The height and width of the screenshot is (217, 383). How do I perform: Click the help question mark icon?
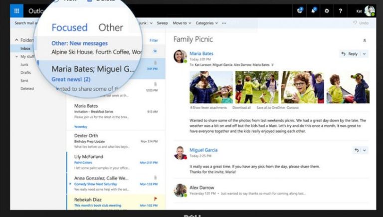click(341, 10)
